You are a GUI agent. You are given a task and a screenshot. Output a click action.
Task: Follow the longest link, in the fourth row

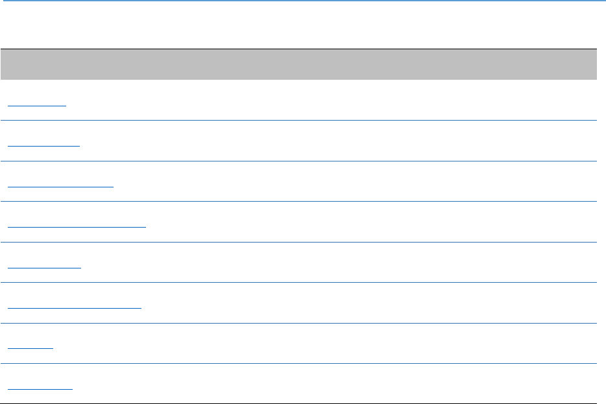tap(78, 224)
